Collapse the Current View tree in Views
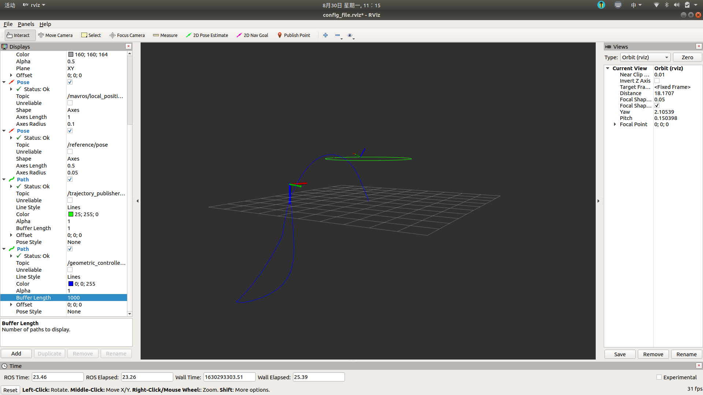Image resolution: width=703 pixels, height=395 pixels. point(608,68)
